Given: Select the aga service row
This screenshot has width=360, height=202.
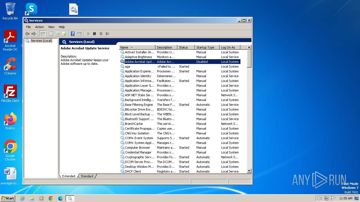Looking at the screenshot, I should [180, 66].
